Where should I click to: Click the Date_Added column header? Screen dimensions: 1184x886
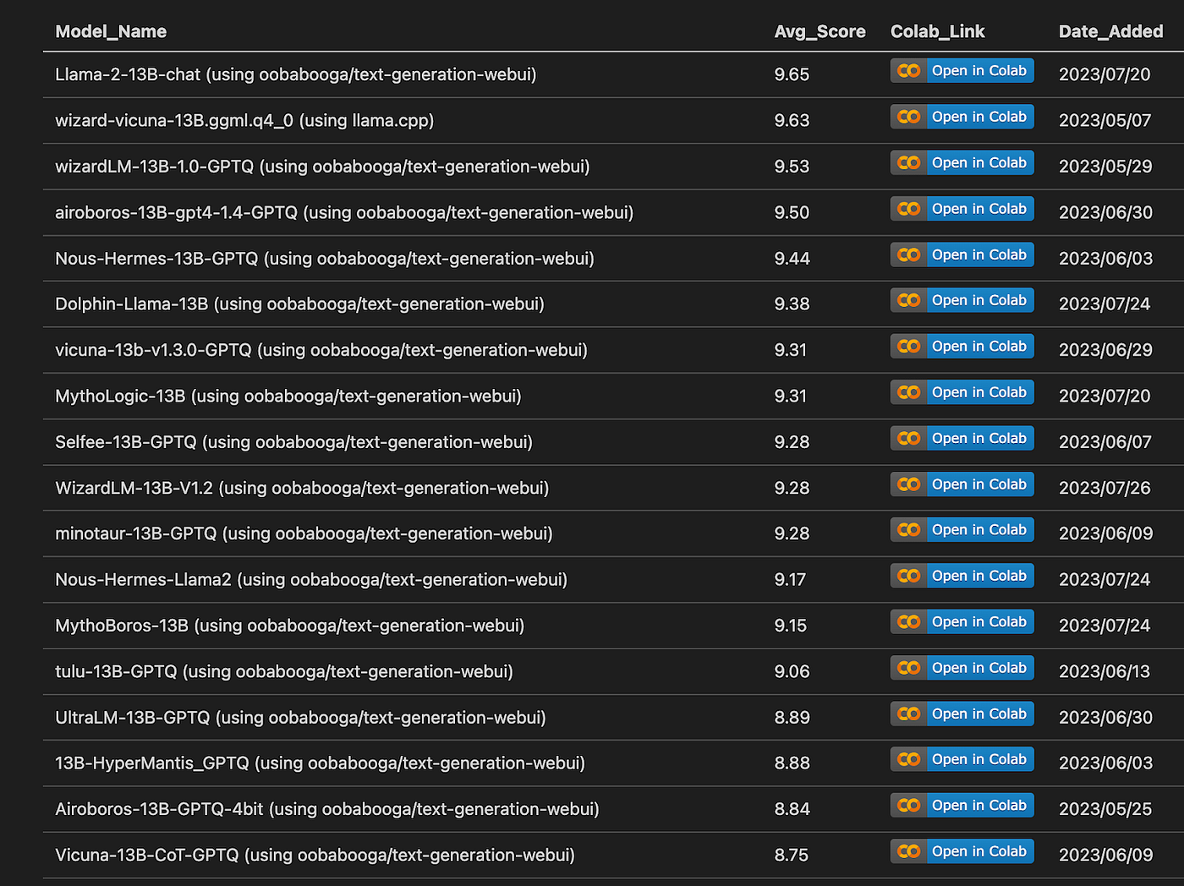pos(1110,31)
